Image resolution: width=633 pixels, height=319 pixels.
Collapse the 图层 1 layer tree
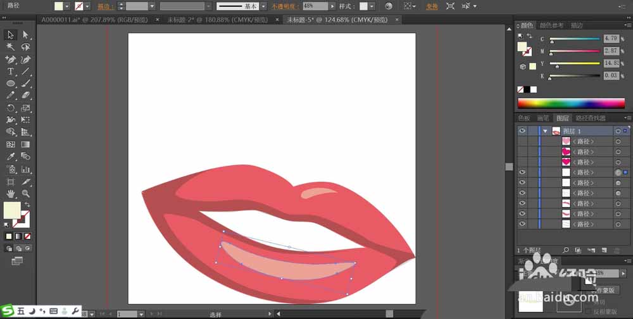[x=544, y=131]
